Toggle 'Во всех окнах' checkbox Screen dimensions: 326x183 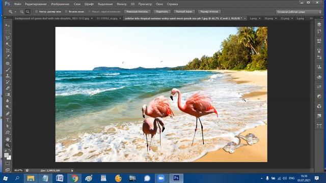coord(66,12)
